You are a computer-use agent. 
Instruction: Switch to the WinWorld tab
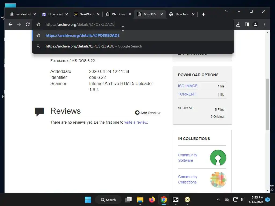(84, 14)
